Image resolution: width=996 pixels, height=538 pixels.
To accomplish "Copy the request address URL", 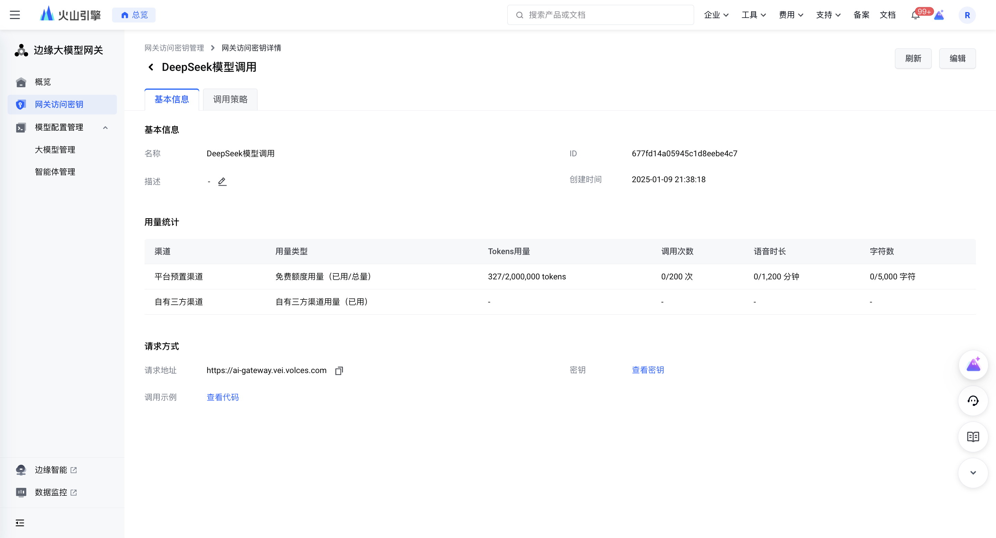I will point(339,371).
